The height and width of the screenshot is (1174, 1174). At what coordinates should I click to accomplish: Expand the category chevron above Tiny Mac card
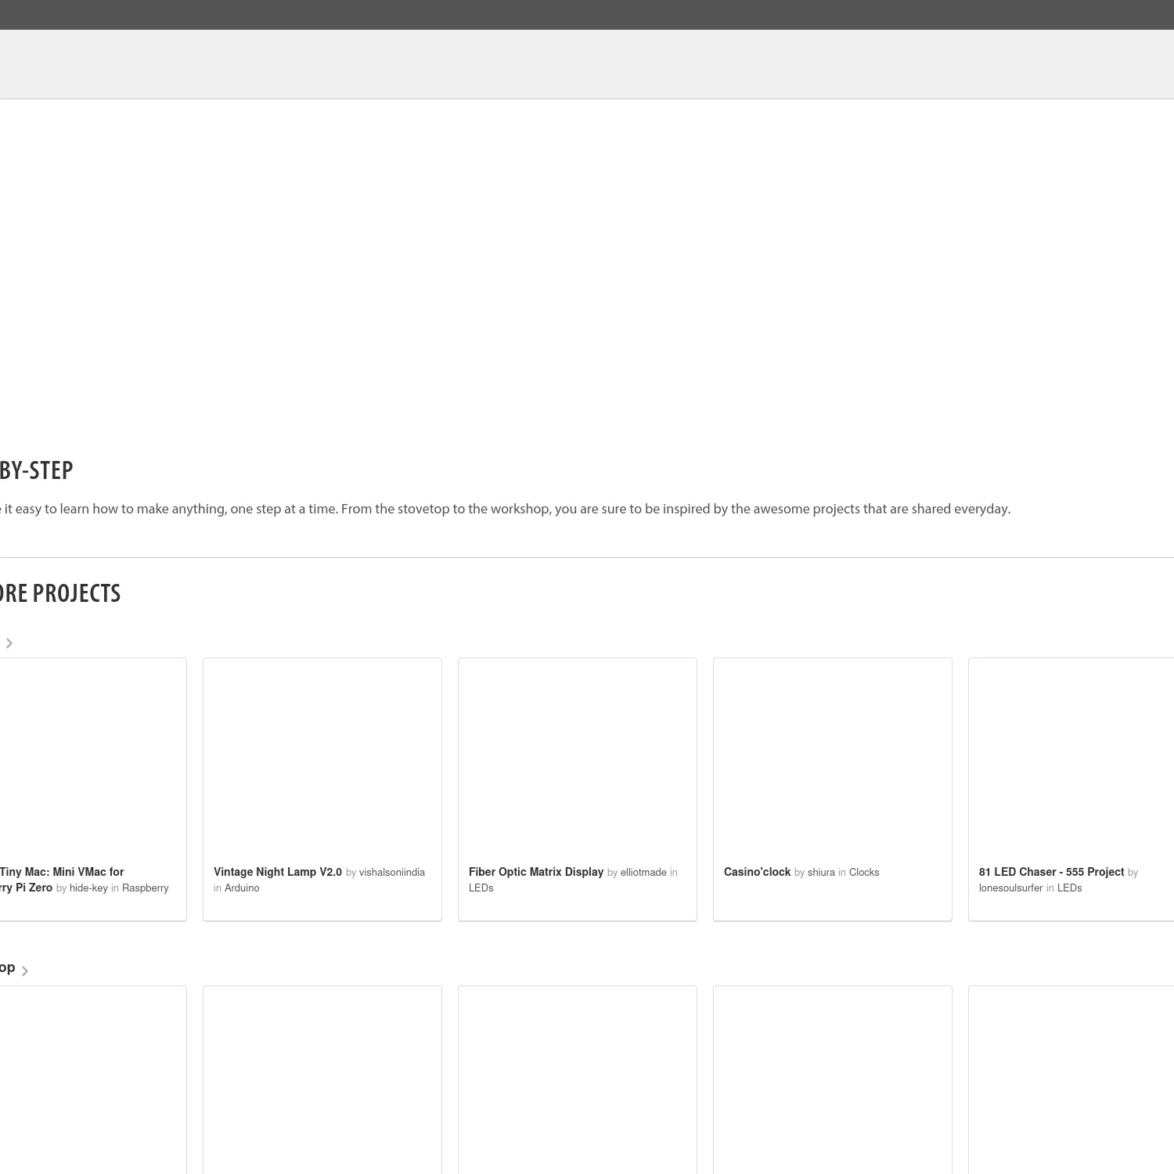[x=9, y=643]
